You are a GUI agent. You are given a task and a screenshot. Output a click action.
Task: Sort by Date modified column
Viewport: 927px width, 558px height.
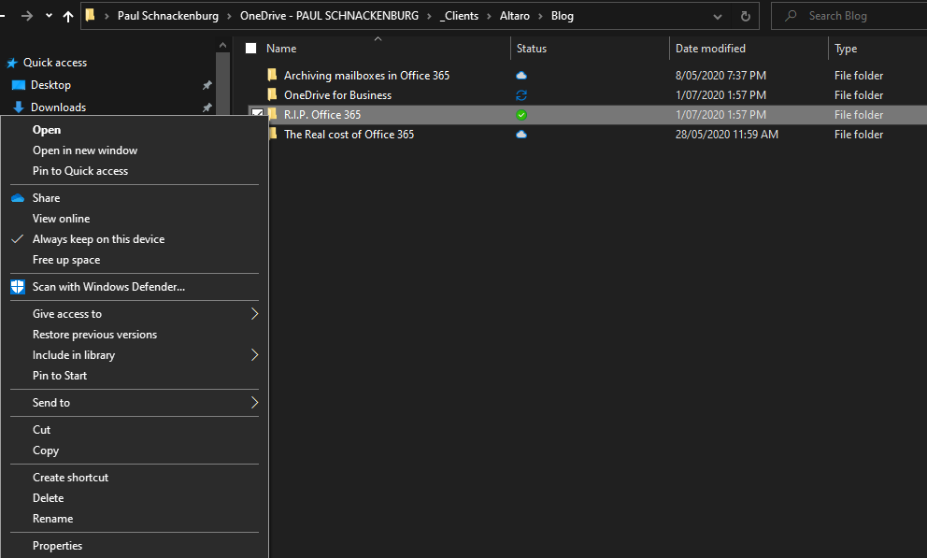(x=710, y=49)
